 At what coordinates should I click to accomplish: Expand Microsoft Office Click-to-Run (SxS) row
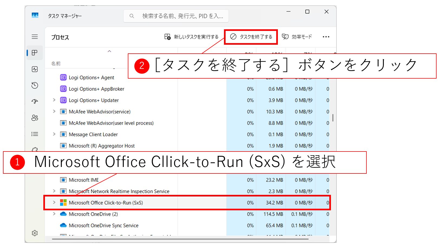tap(54, 202)
